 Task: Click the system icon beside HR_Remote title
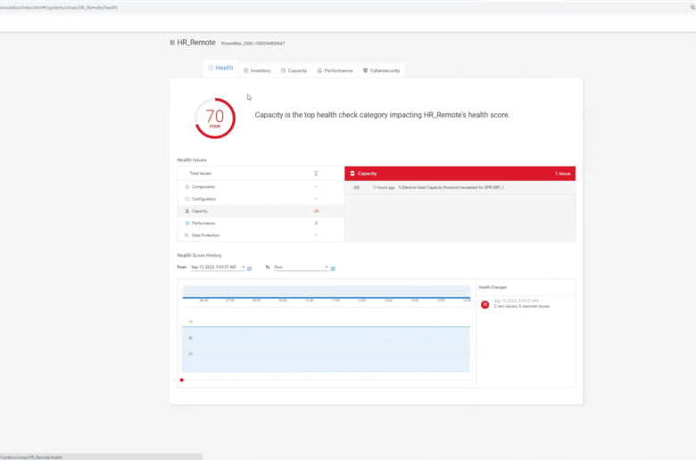click(172, 43)
